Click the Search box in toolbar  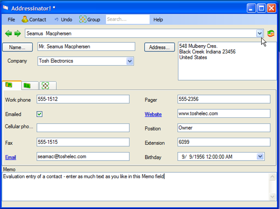[127, 20]
